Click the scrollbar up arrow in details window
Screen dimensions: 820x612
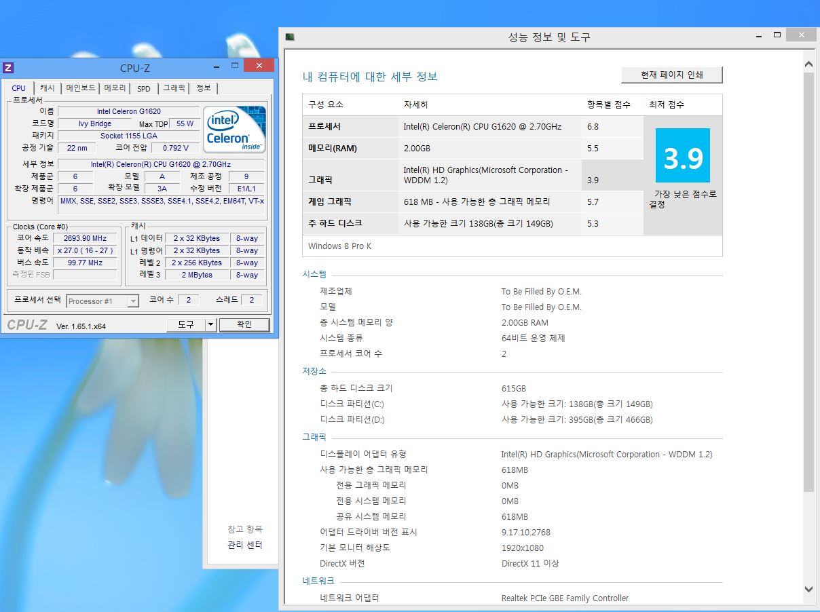(x=808, y=64)
